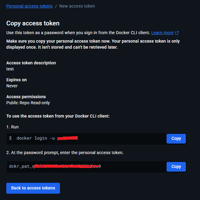Click the redacted username after docker login -u
The image size is (200, 200).
68,138
